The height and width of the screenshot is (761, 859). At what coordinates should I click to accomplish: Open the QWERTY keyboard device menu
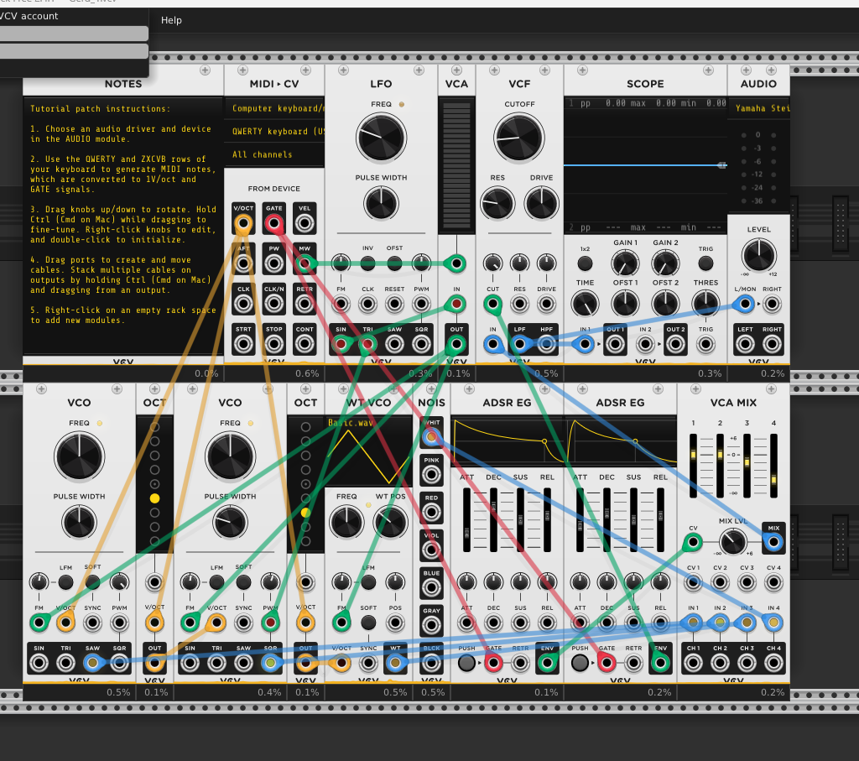click(x=274, y=132)
